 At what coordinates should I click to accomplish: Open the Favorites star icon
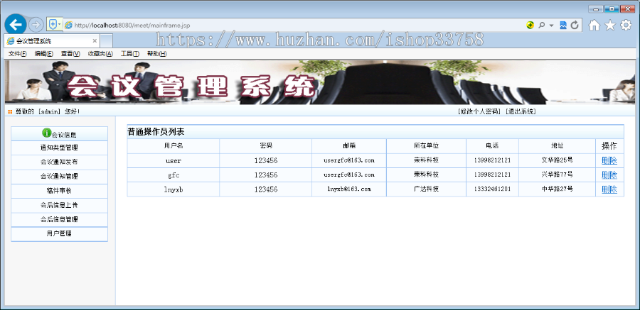610,26
